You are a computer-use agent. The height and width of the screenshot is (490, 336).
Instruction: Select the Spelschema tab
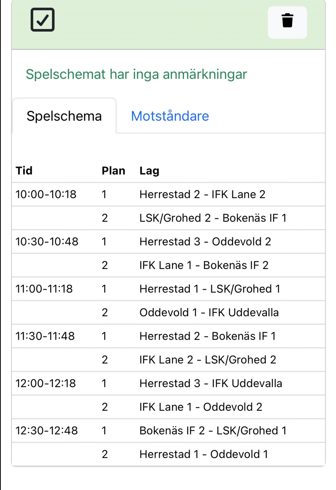64,116
